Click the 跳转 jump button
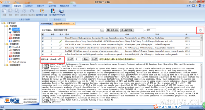 click(x=86, y=60)
